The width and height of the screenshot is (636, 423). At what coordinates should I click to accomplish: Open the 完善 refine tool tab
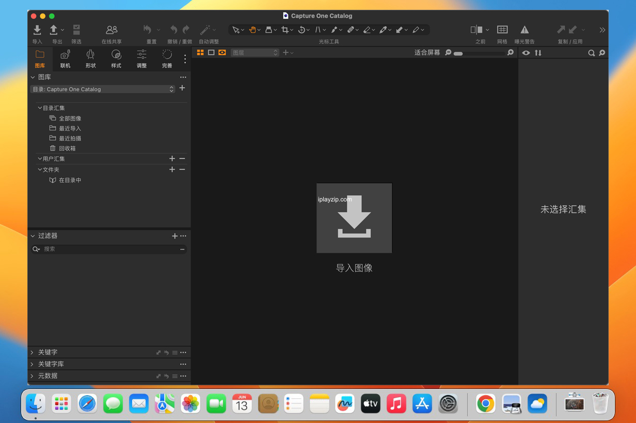(167, 59)
